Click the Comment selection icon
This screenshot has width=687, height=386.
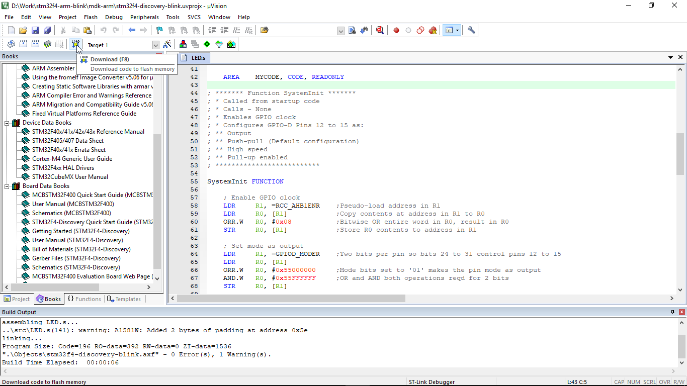pyautogui.click(x=236, y=30)
